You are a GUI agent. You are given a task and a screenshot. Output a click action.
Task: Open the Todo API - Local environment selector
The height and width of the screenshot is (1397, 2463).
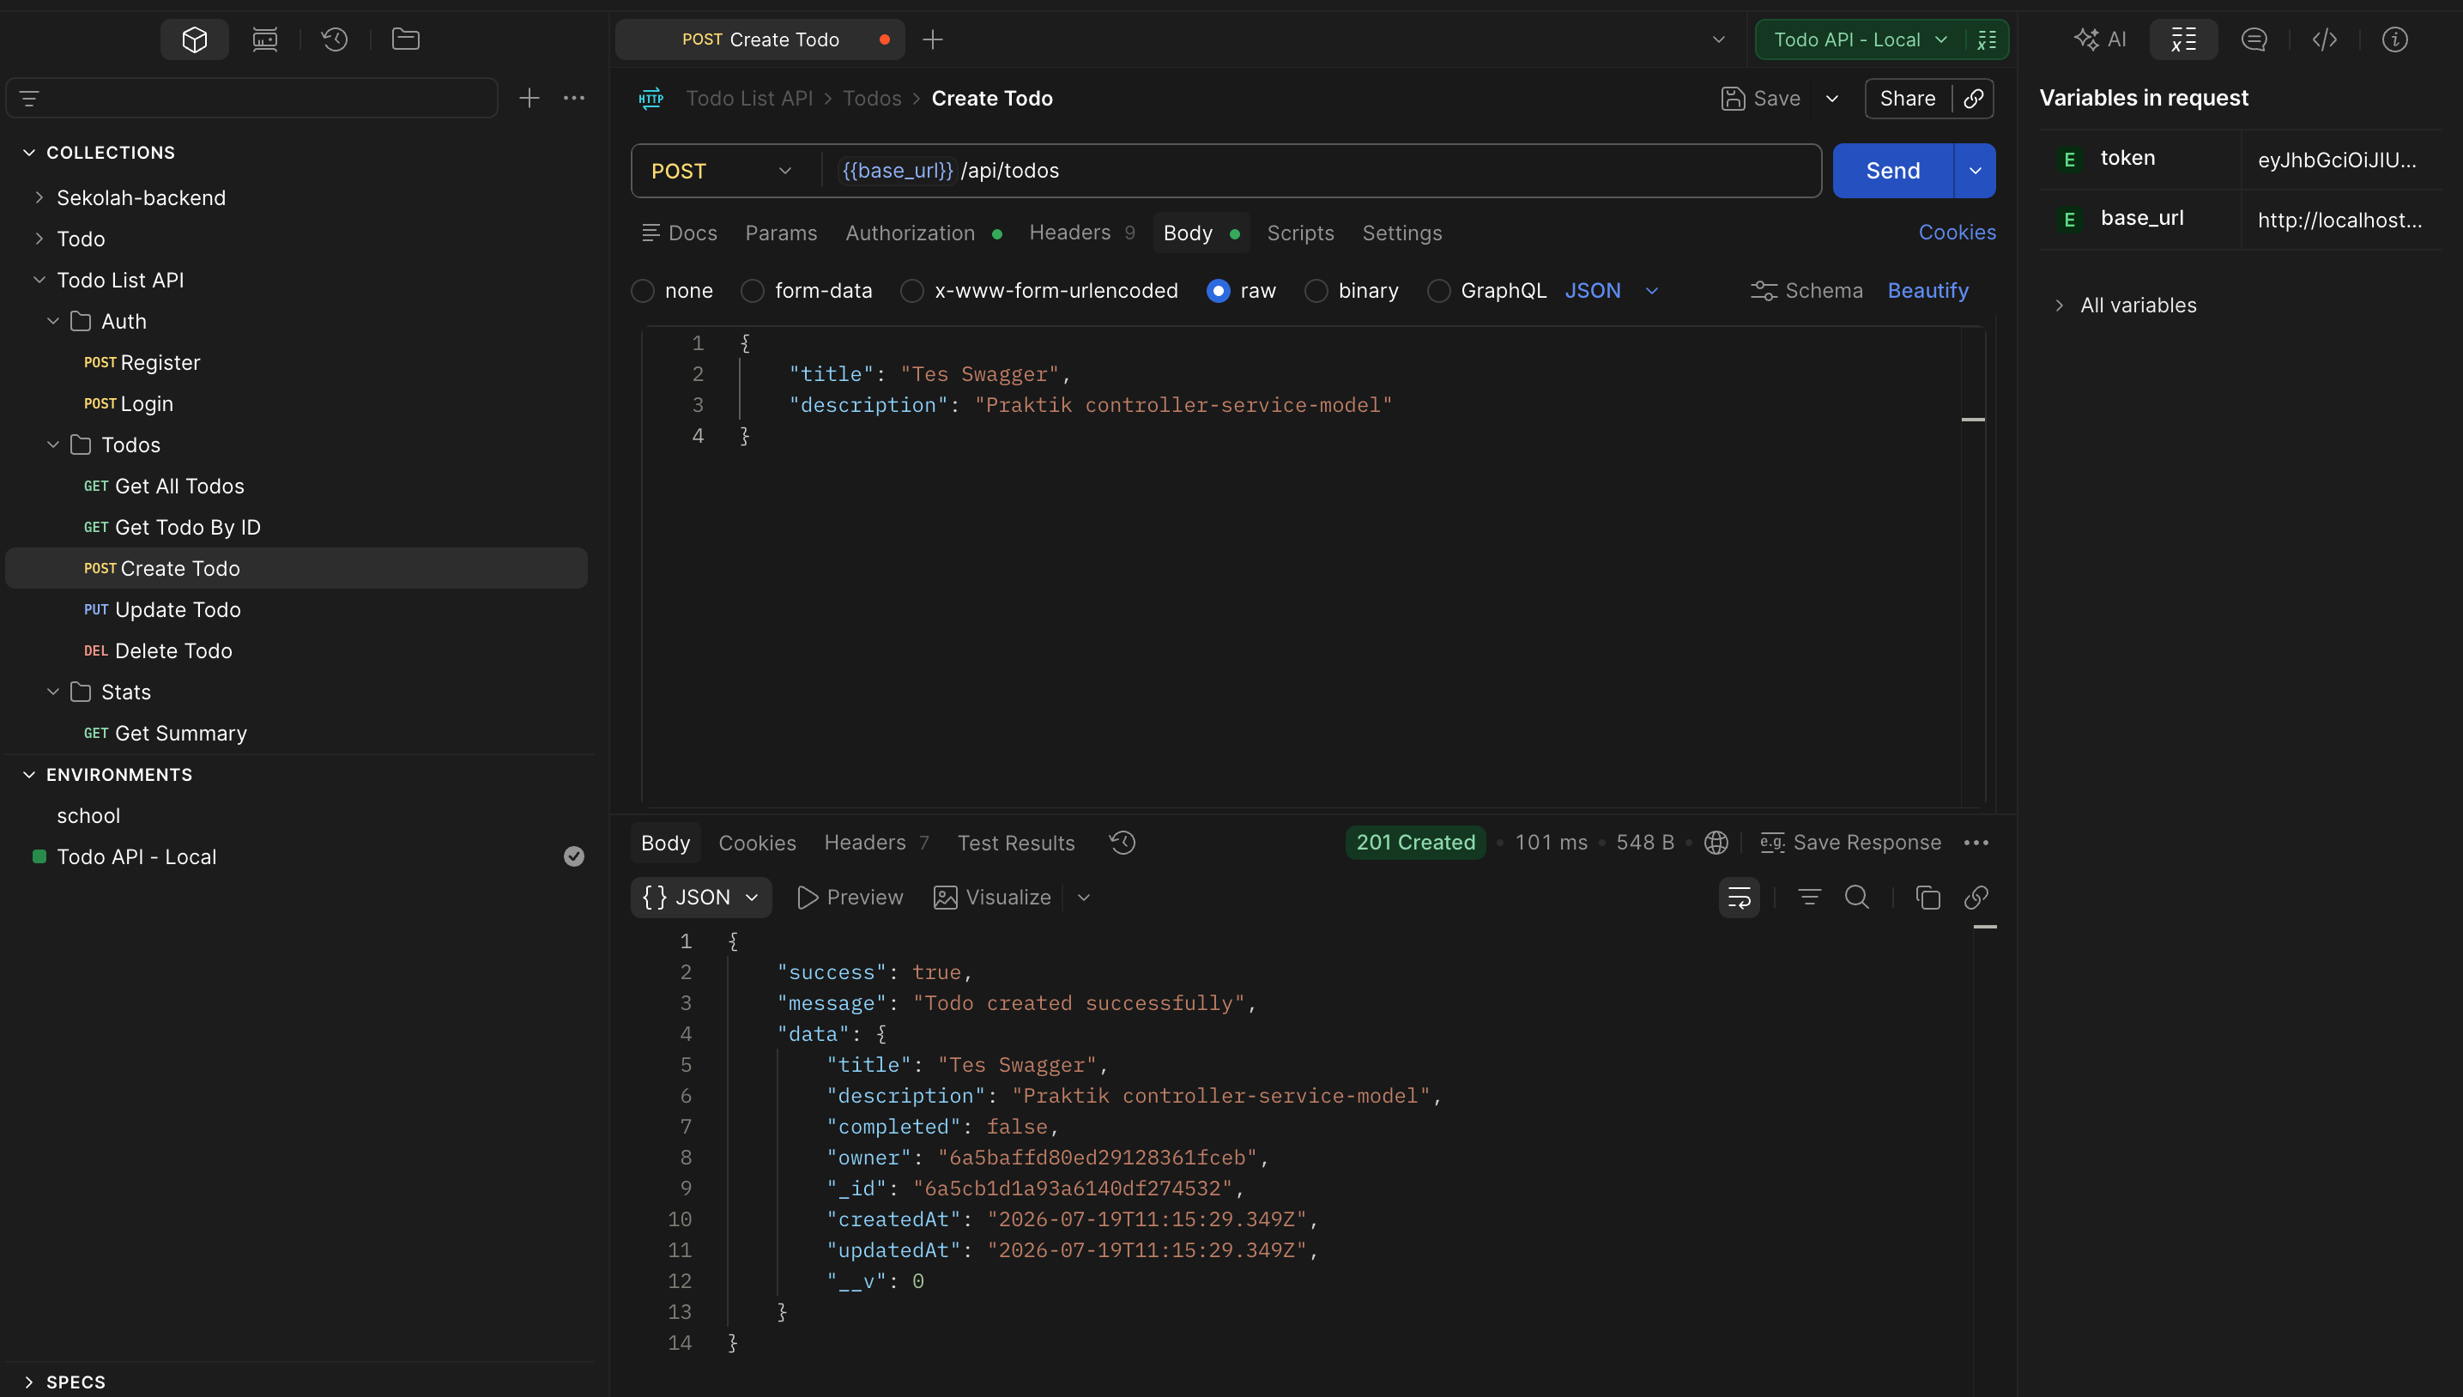[x=1860, y=39]
